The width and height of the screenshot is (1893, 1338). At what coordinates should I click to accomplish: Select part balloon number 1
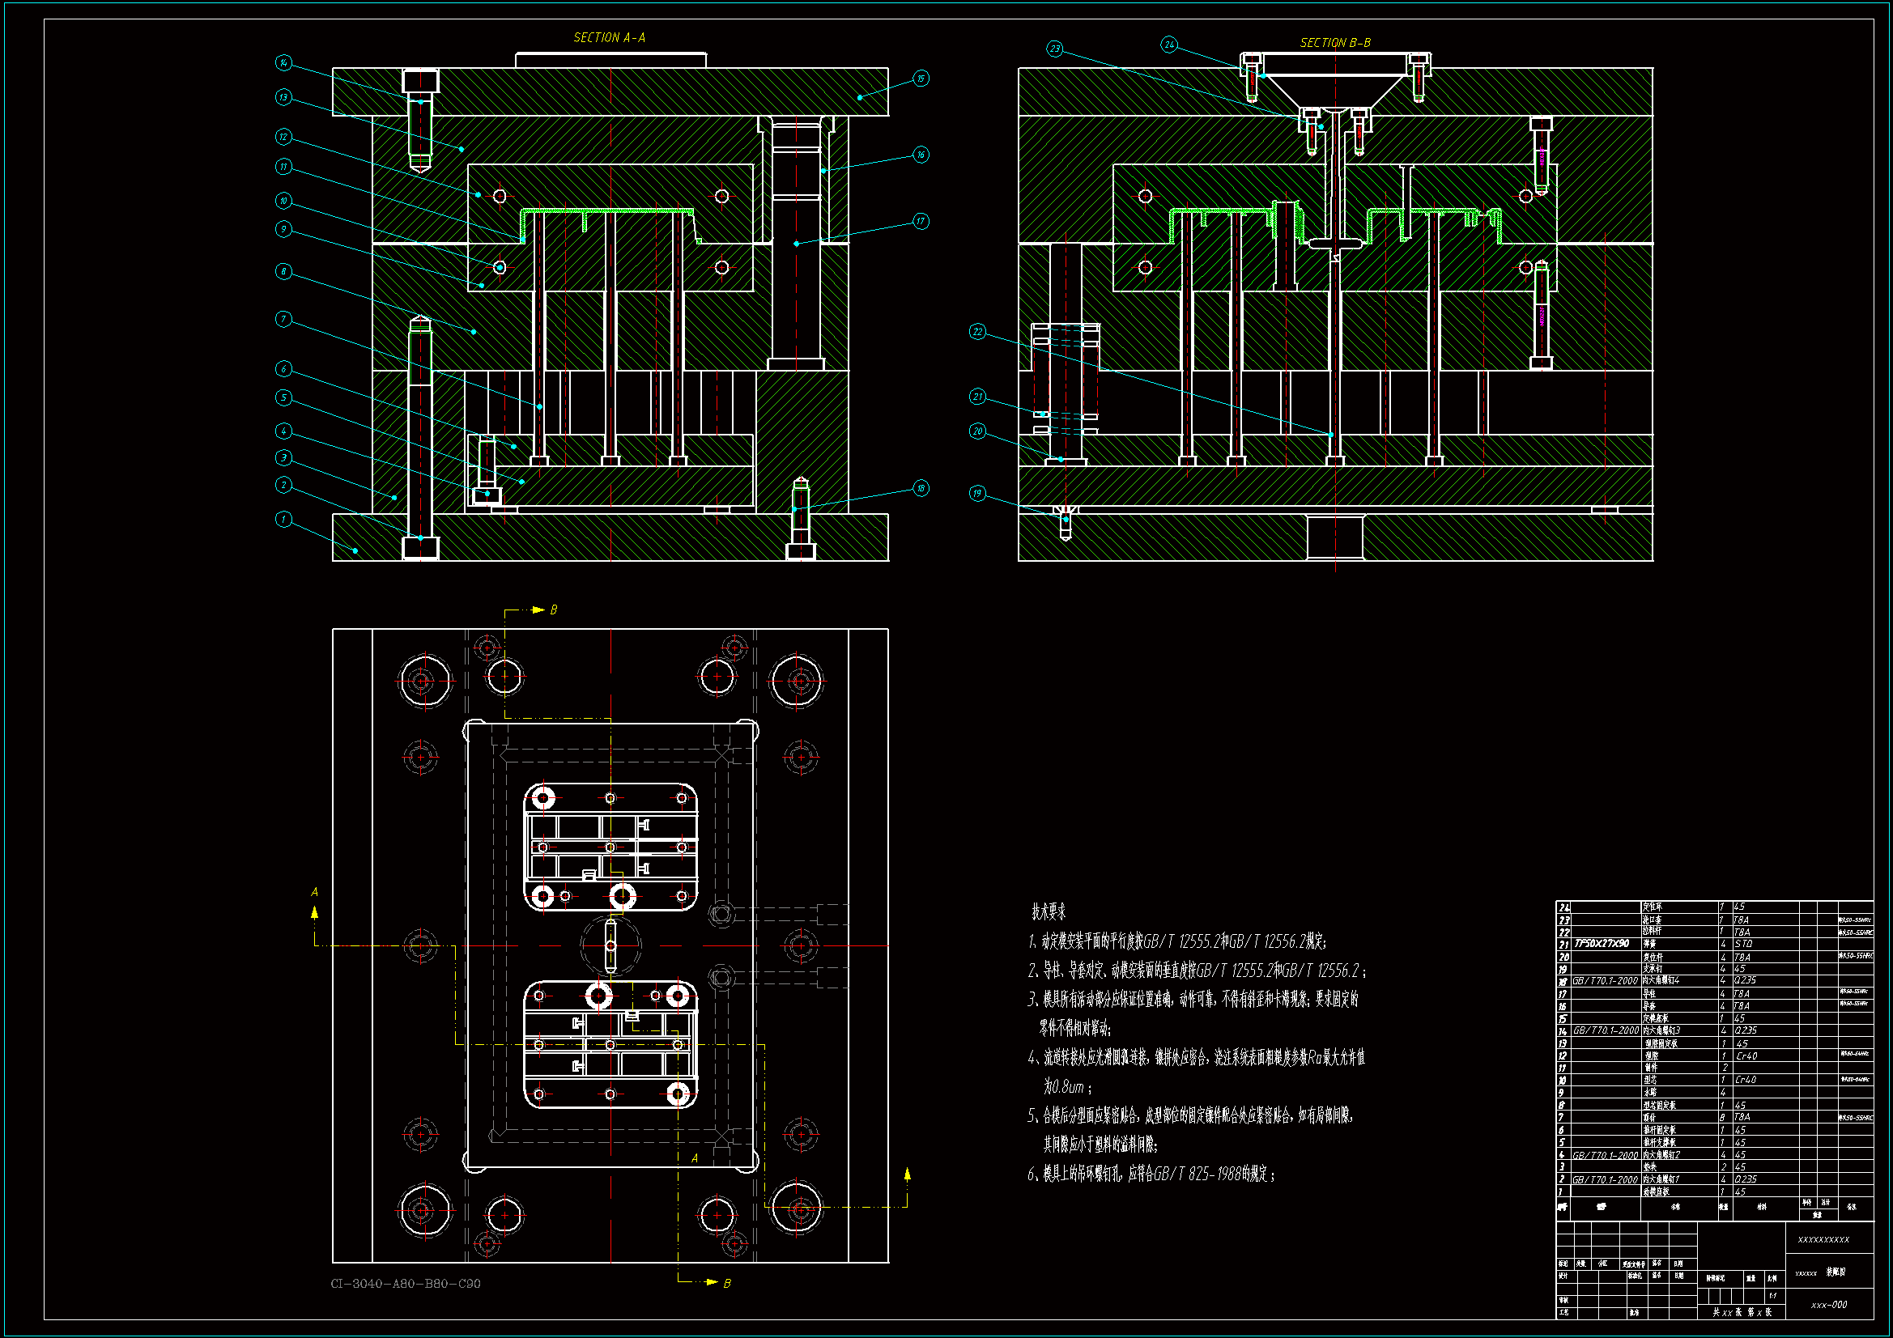(x=283, y=519)
